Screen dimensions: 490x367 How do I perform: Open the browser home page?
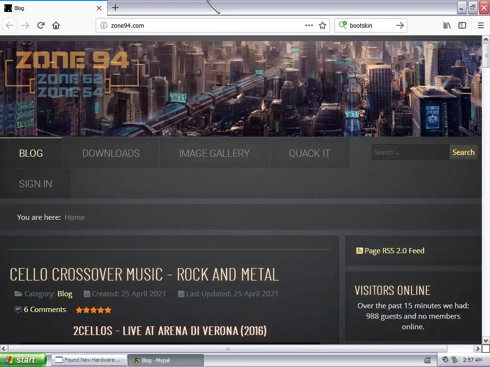[x=56, y=26]
